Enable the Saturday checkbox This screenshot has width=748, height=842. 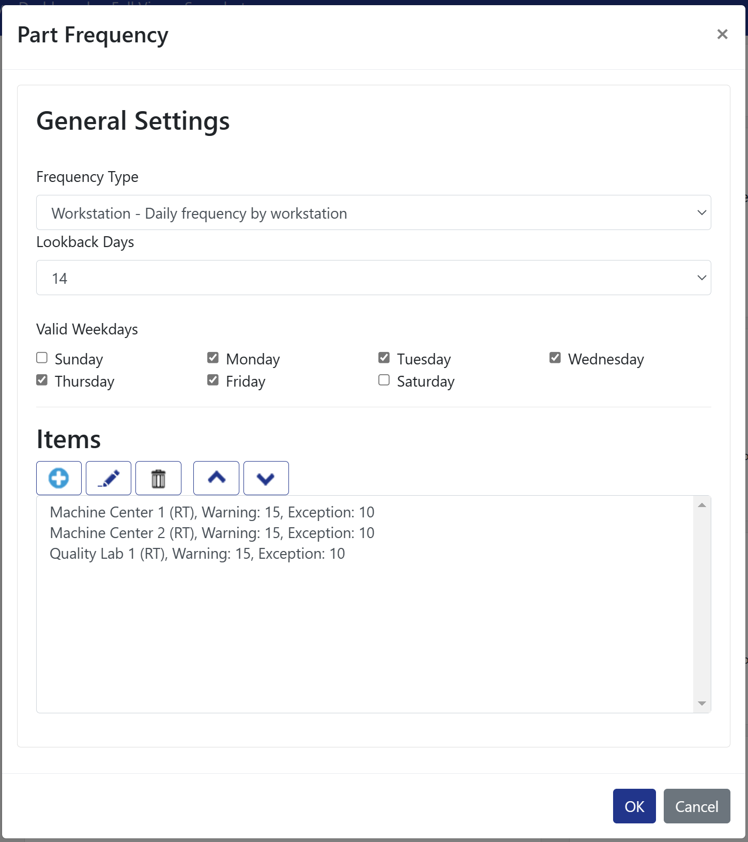coord(384,380)
